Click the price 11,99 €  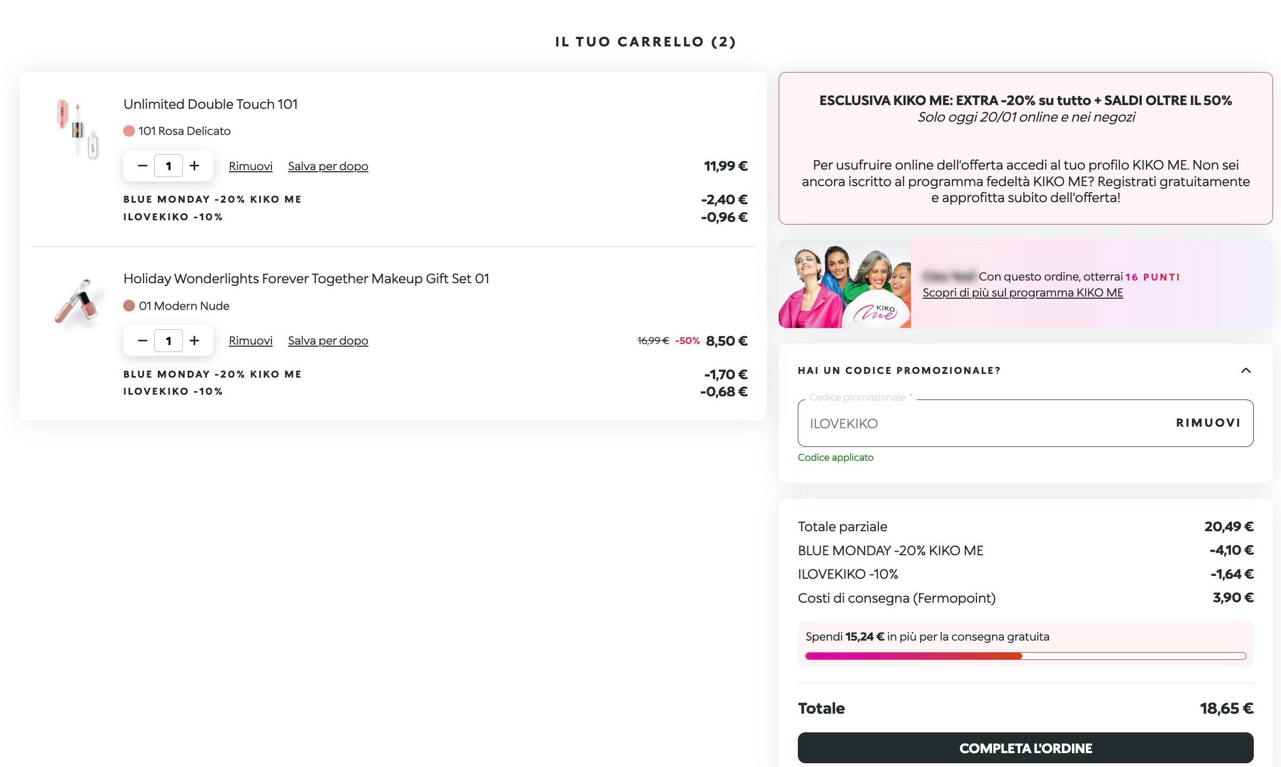(726, 166)
